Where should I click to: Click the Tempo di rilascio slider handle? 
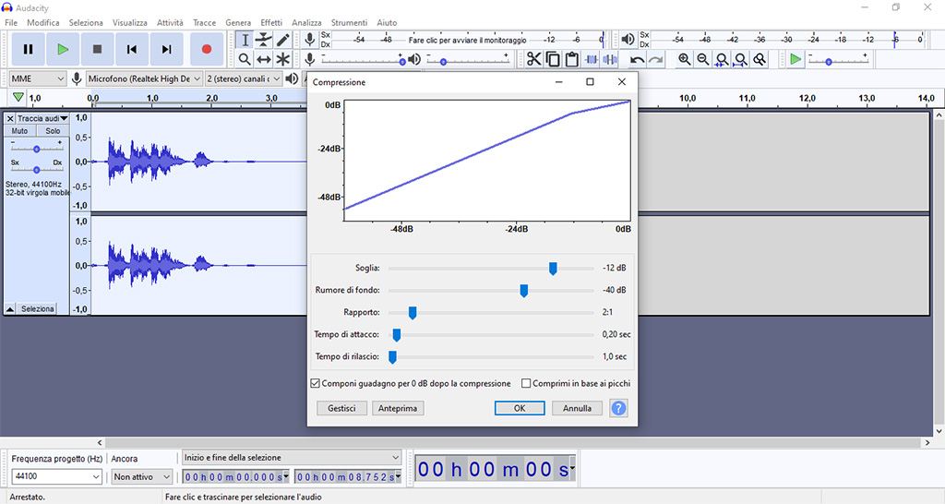tap(392, 357)
